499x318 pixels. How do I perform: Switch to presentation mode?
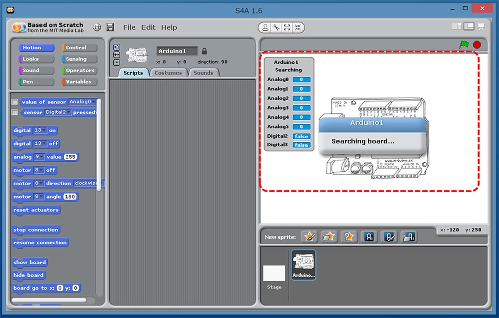tap(481, 26)
